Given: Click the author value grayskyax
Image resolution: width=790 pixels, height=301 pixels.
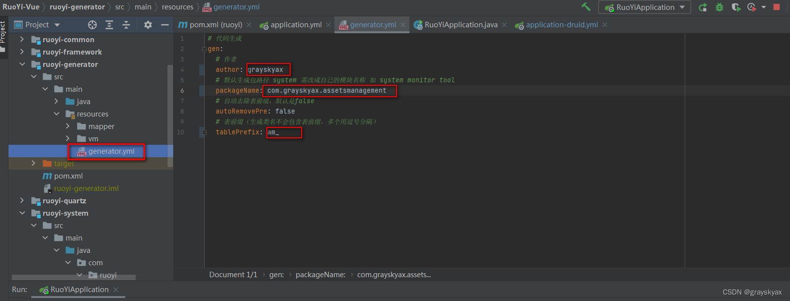Looking at the screenshot, I should coord(265,70).
